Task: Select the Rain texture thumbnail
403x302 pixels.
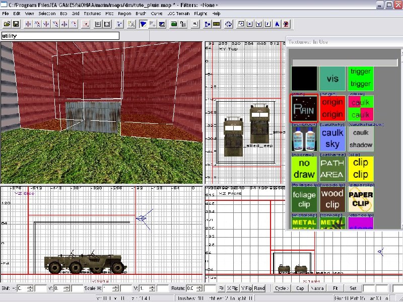Action: tap(304, 108)
